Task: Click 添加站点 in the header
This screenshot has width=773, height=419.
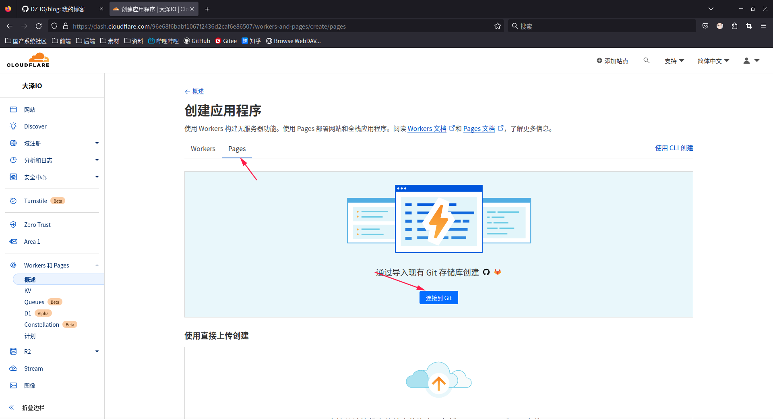Action: 612,61
